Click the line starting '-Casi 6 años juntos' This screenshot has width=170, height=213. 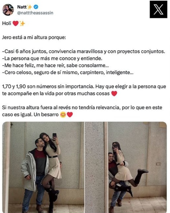click(84, 52)
